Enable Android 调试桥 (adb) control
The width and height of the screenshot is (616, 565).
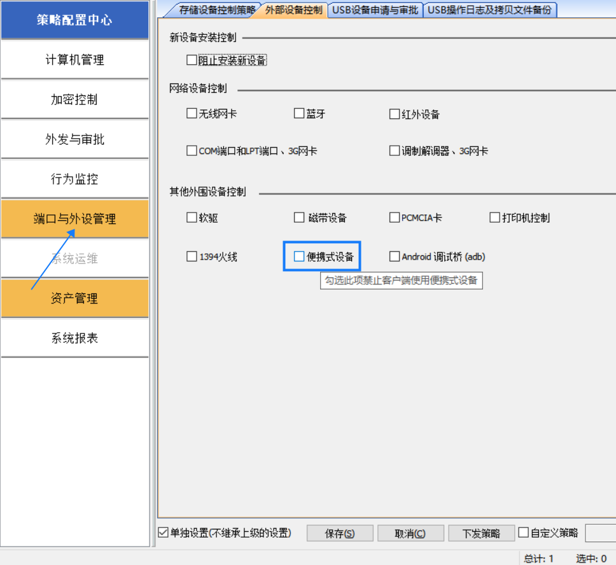(x=395, y=256)
